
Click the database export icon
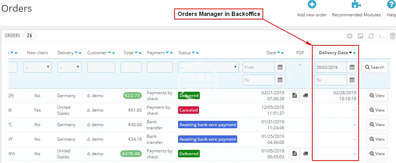(x=392, y=36)
